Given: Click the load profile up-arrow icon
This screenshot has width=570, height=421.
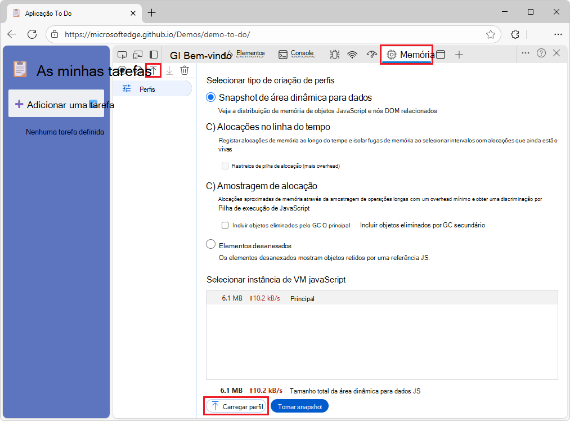Looking at the screenshot, I should tap(152, 70).
